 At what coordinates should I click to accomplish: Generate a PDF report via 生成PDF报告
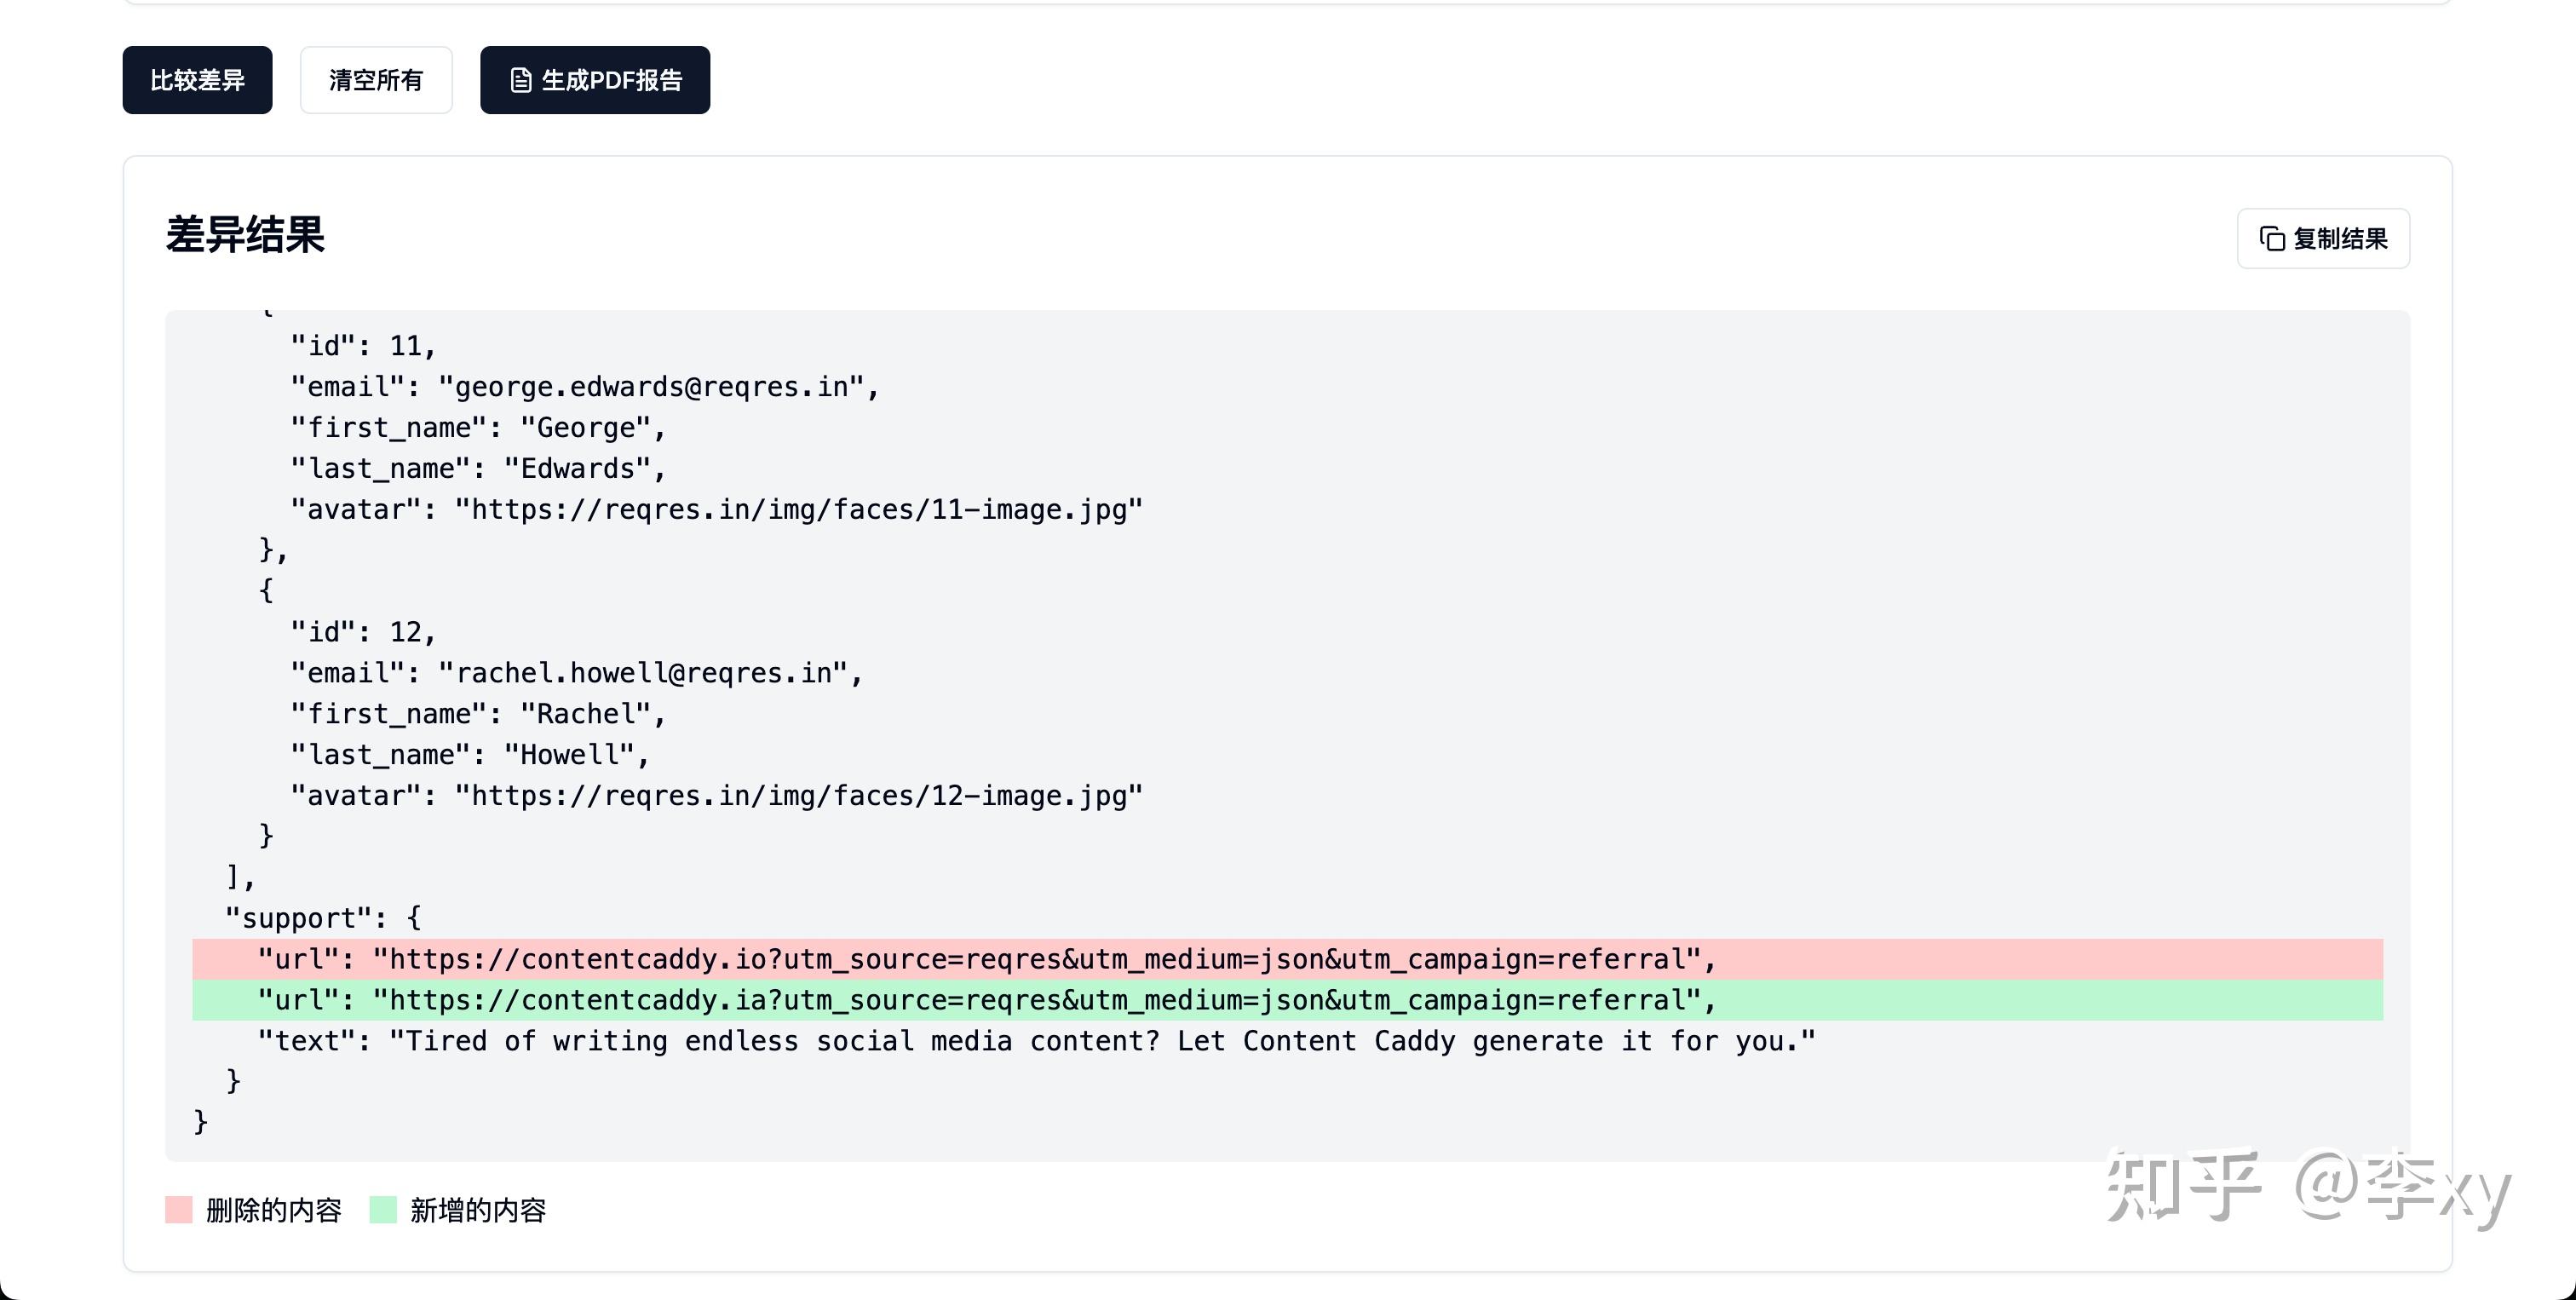[x=595, y=80]
